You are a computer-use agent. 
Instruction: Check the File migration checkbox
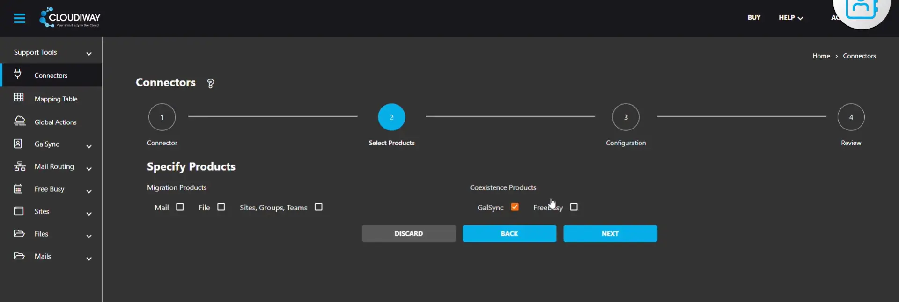[221, 207]
